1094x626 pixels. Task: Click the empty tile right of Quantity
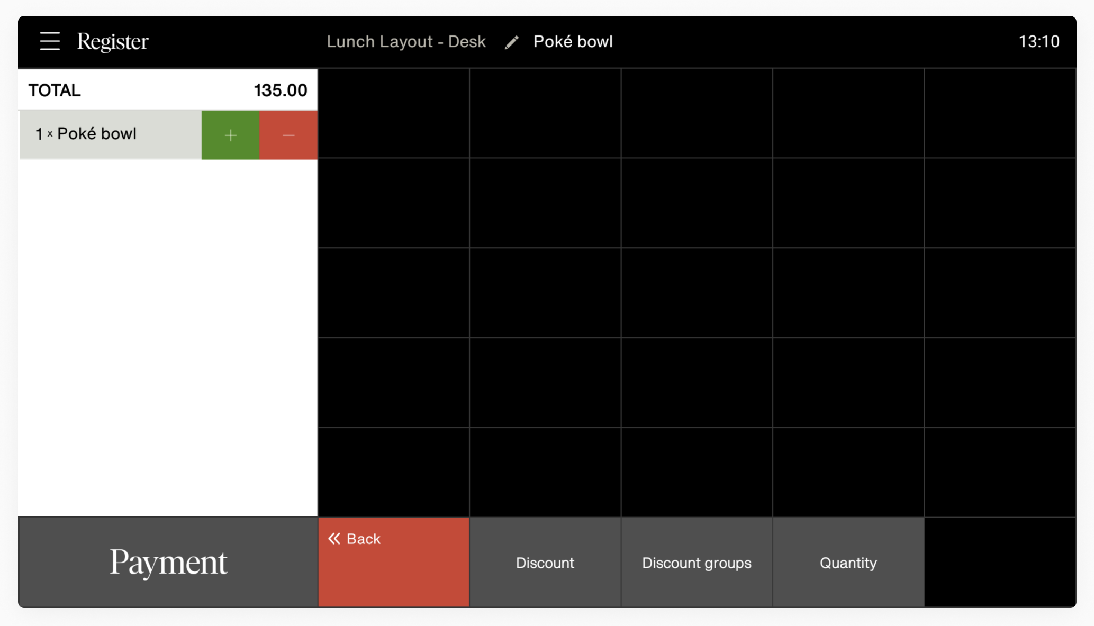click(1000, 563)
